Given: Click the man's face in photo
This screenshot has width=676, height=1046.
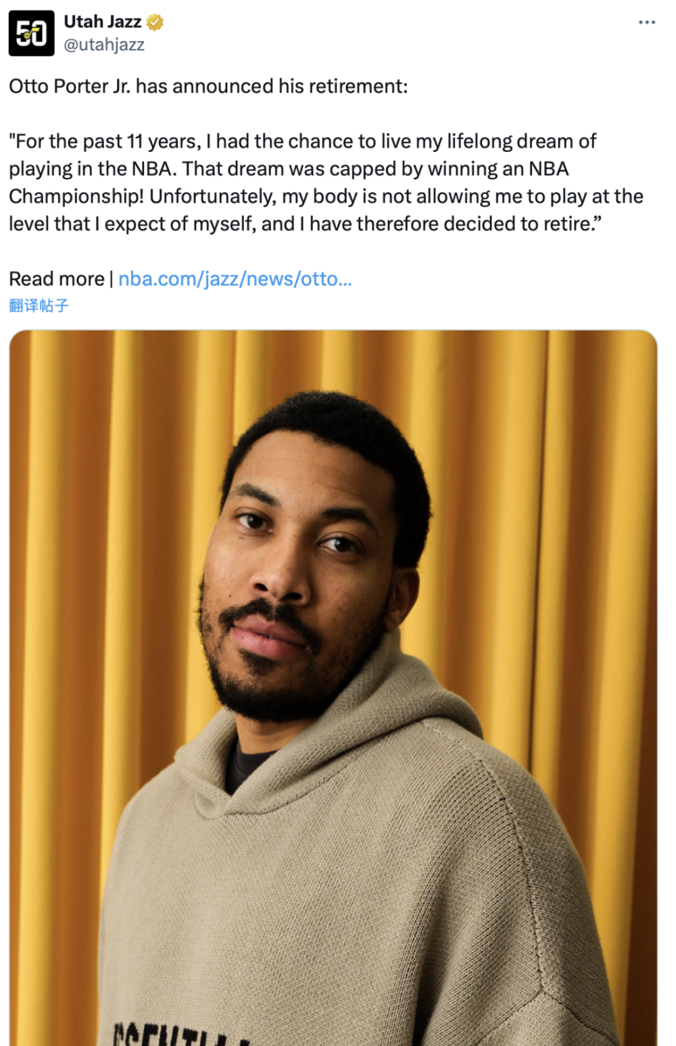Looking at the screenshot, I should click(x=297, y=574).
